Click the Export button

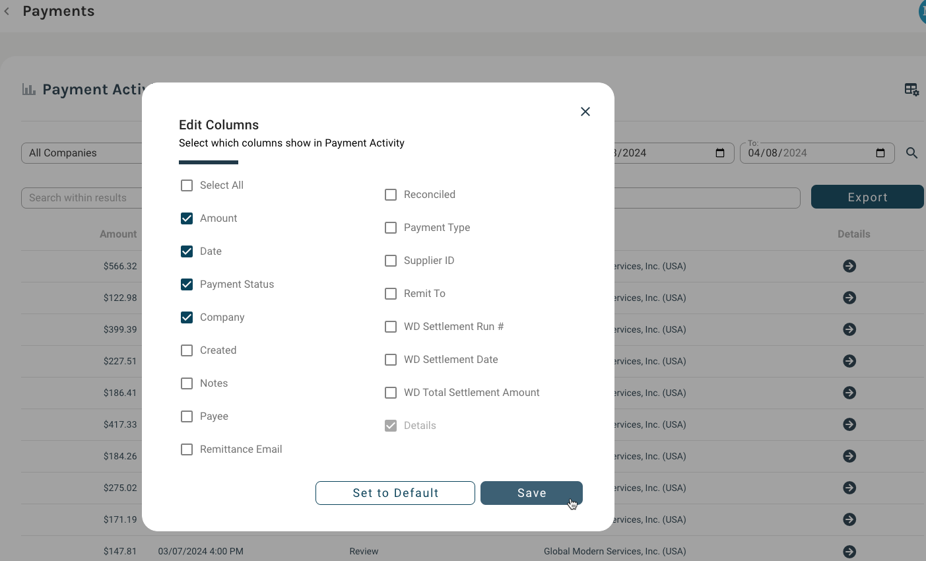867,197
